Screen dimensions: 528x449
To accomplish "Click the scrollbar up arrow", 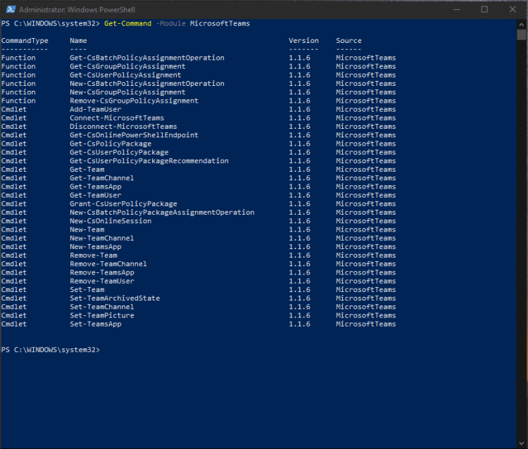I will click(x=522, y=24).
